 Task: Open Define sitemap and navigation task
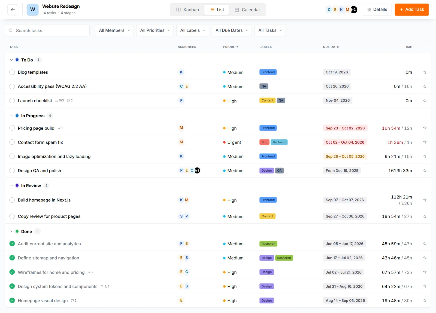[x=49, y=258]
